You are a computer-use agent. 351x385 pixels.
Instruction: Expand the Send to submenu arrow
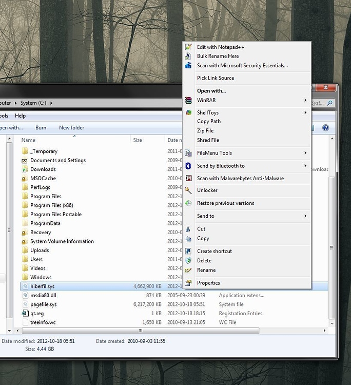(305, 216)
